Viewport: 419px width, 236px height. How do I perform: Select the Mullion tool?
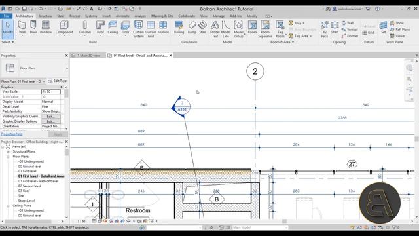click(163, 28)
